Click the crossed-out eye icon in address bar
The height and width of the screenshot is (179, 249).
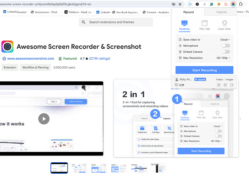pyautogui.click(x=174, y=4)
